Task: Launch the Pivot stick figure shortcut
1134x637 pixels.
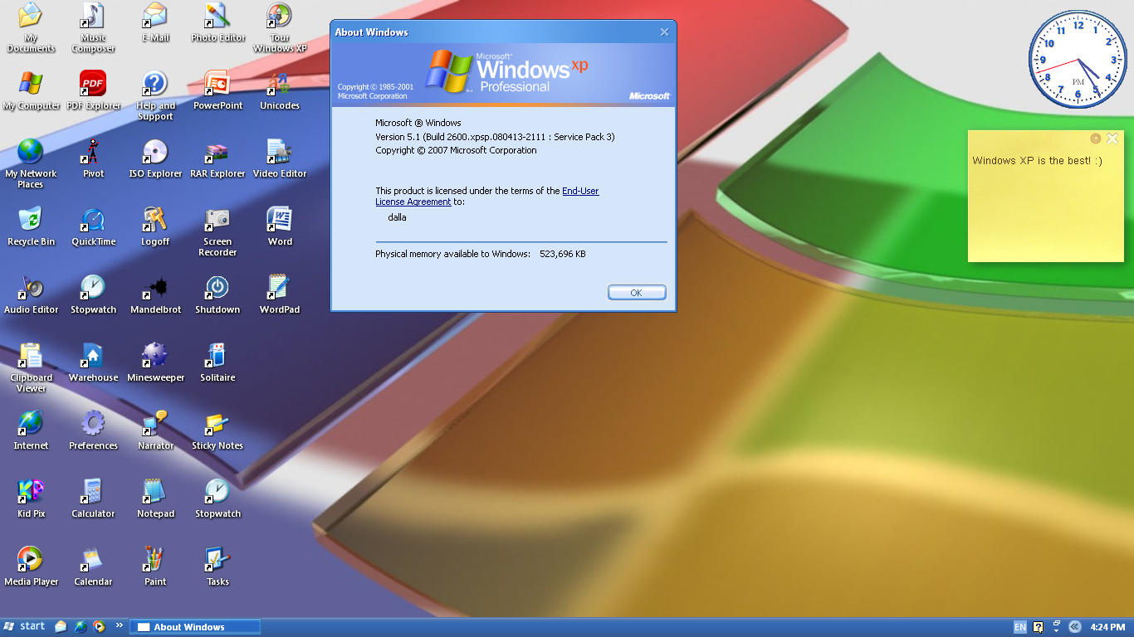Action: (x=93, y=158)
